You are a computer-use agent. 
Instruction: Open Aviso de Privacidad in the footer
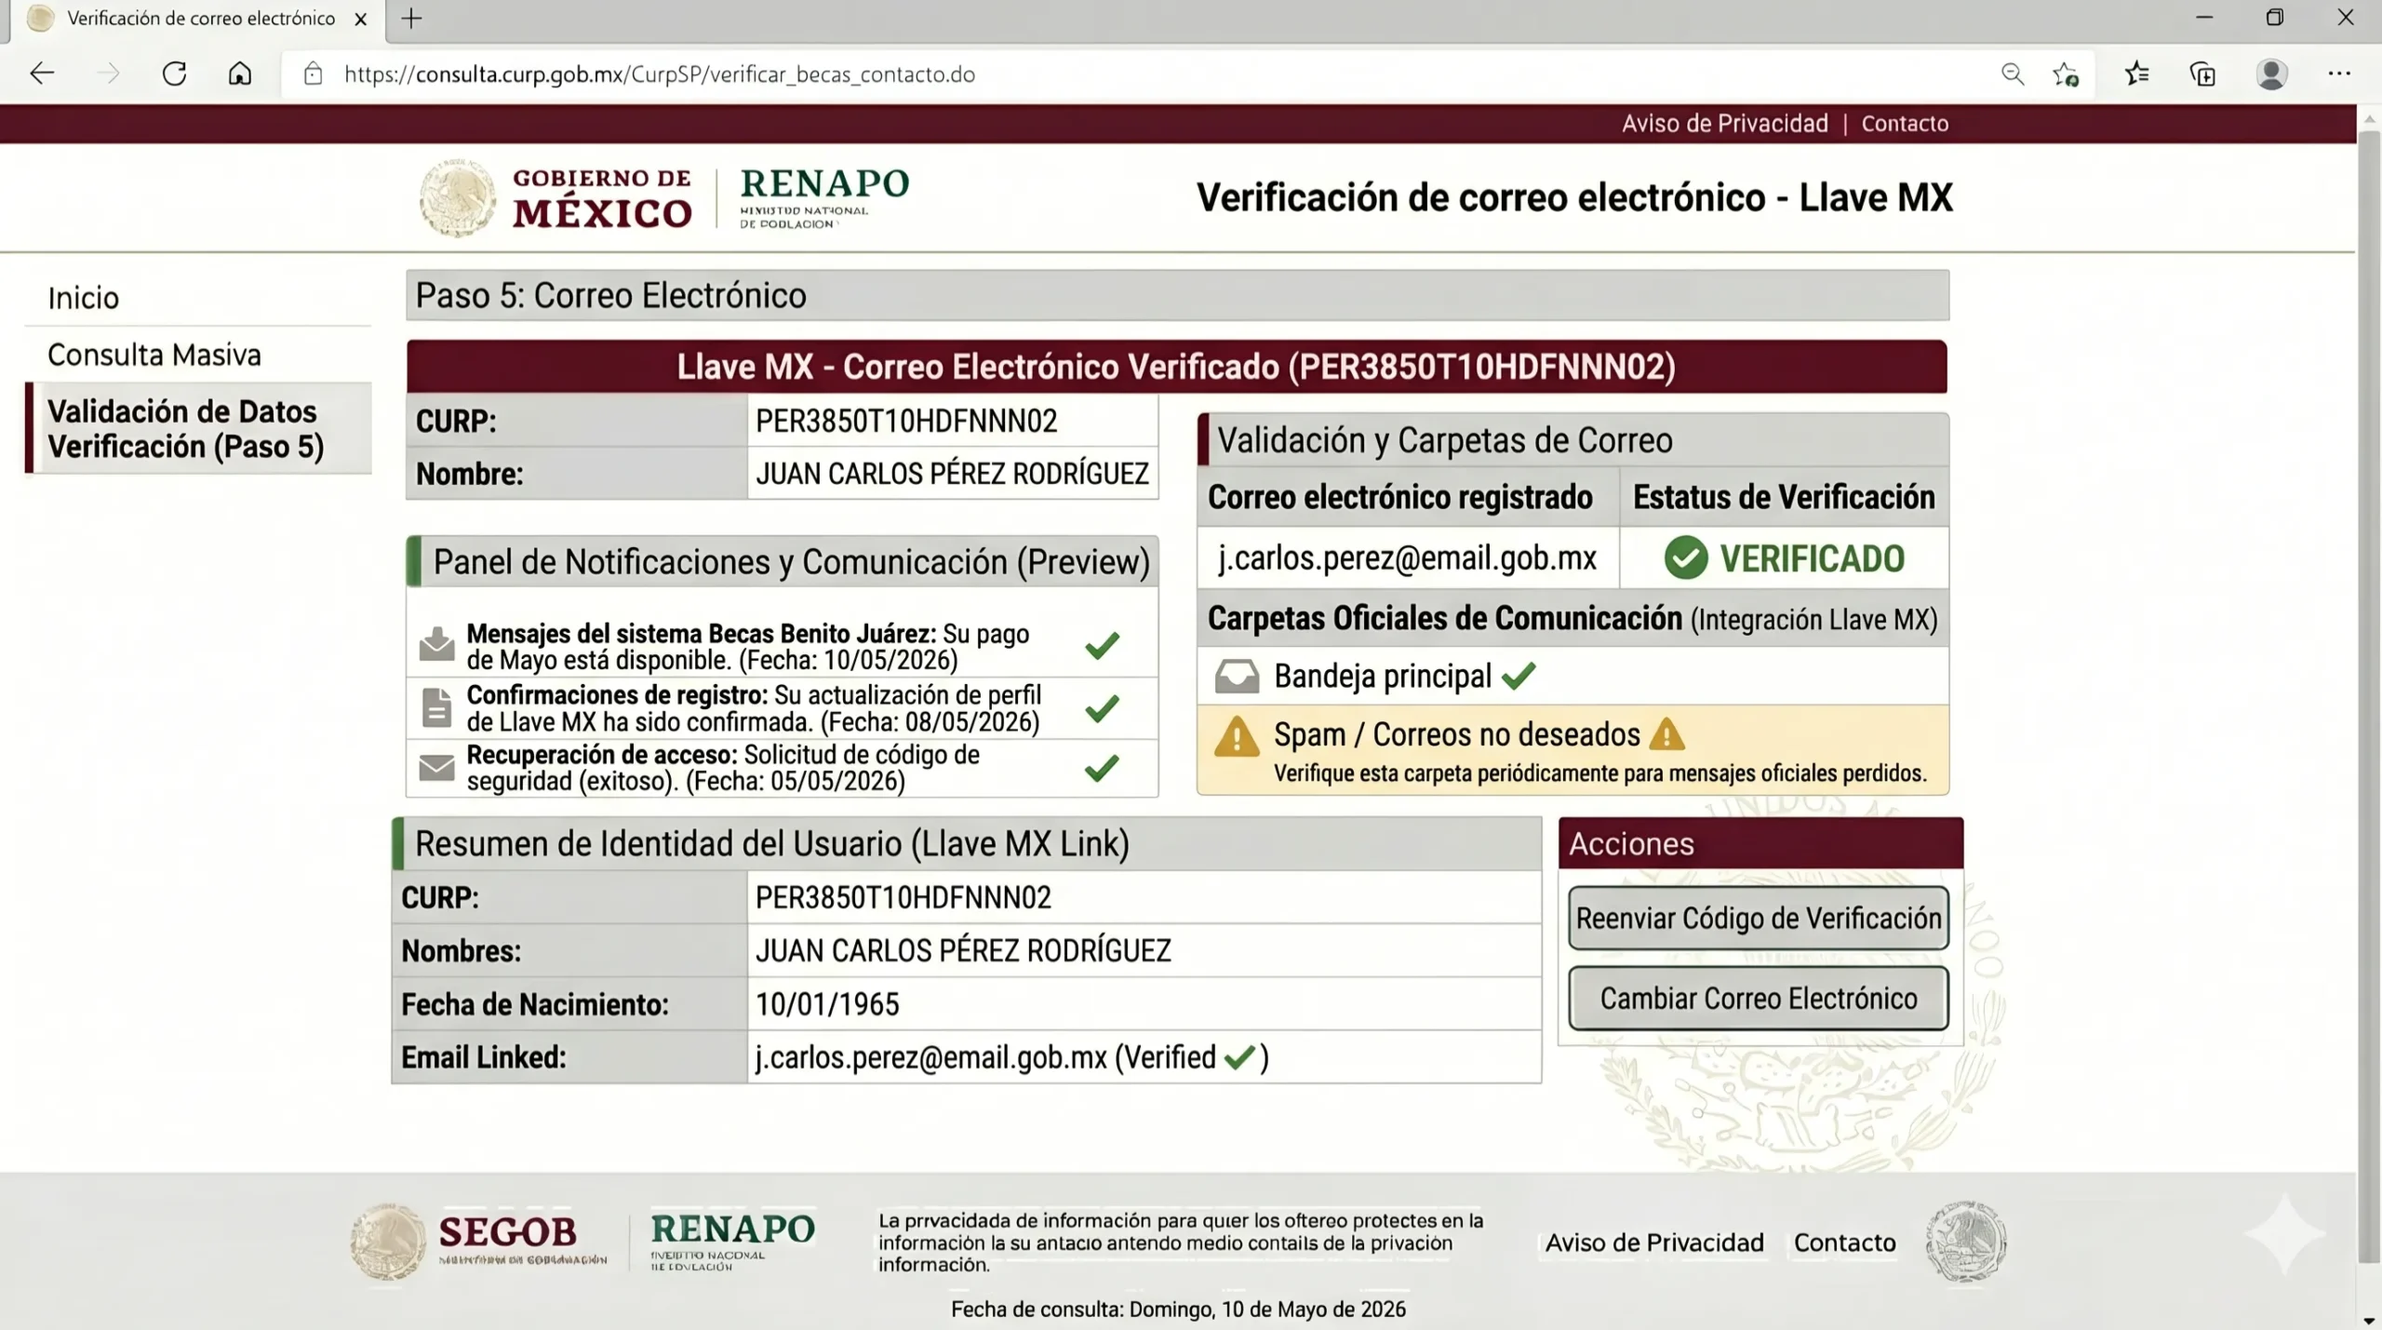tap(1654, 1243)
